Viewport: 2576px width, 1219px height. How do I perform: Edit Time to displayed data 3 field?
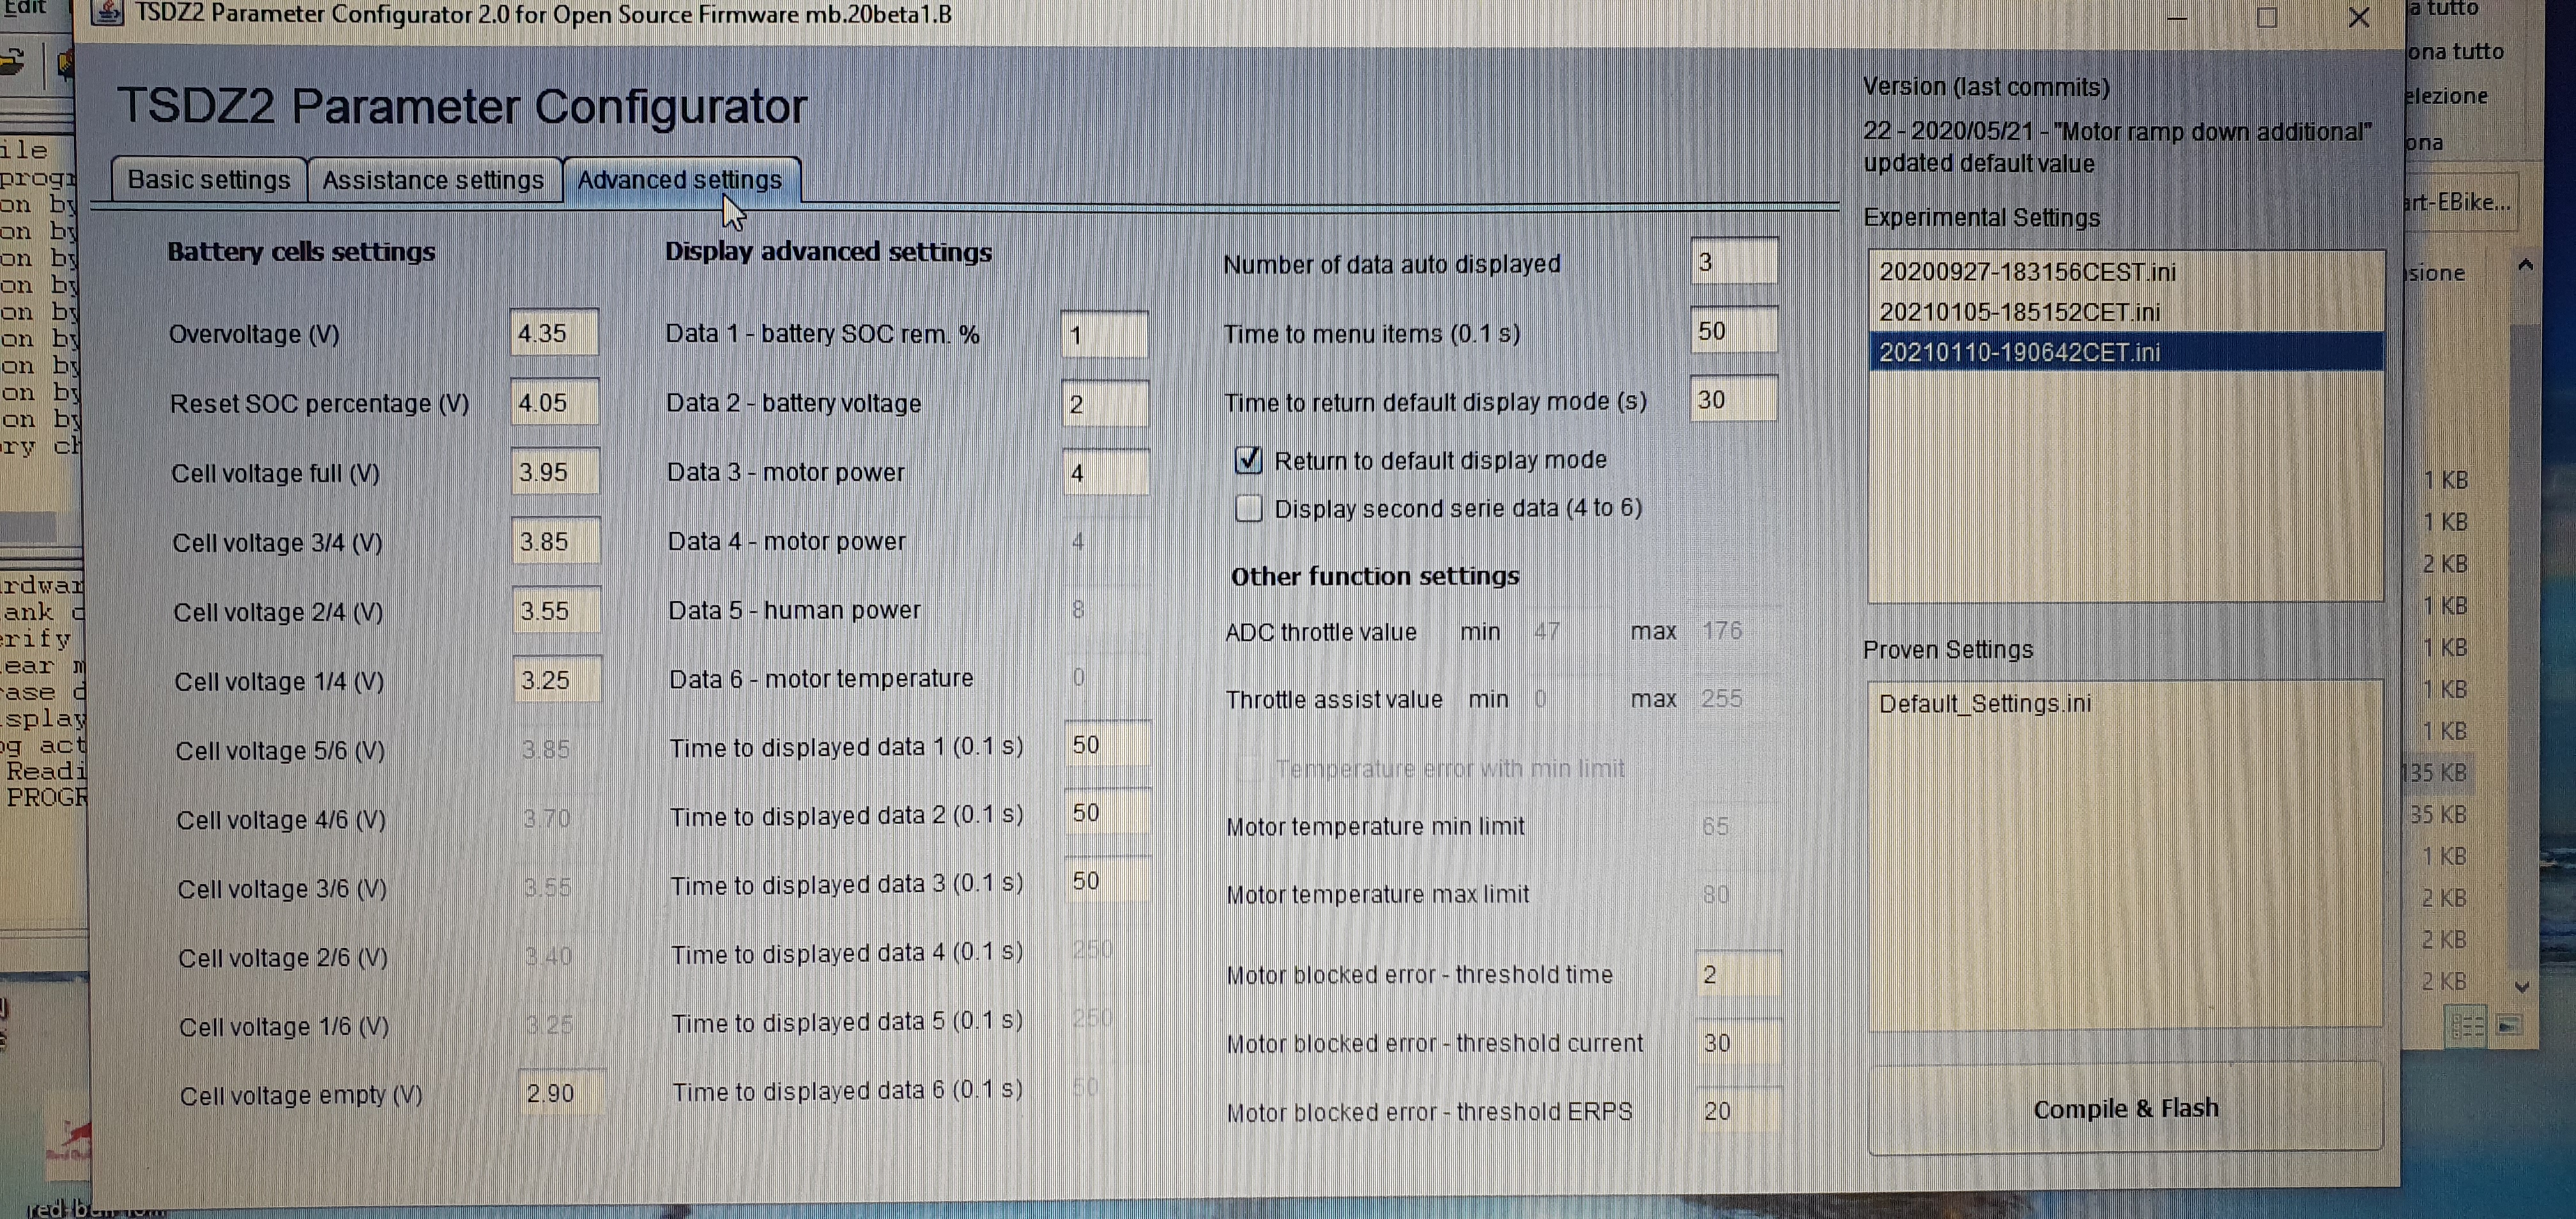coord(1107,880)
